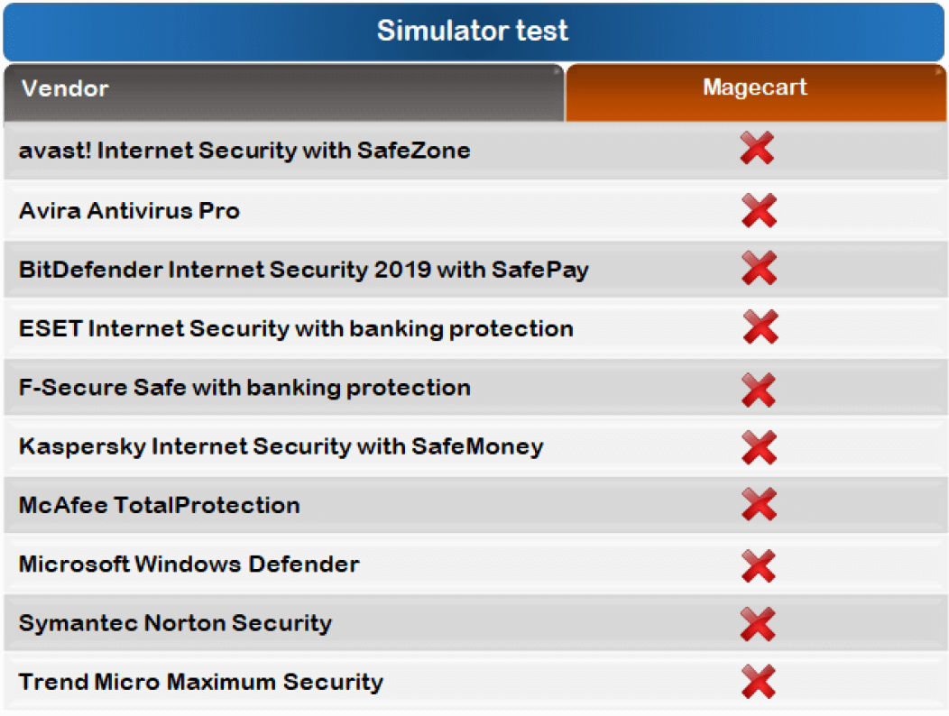This screenshot has height=716, width=949.
Task: Click the red X next to Avira Antivirus Pro
Action: (x=759, y=211)
